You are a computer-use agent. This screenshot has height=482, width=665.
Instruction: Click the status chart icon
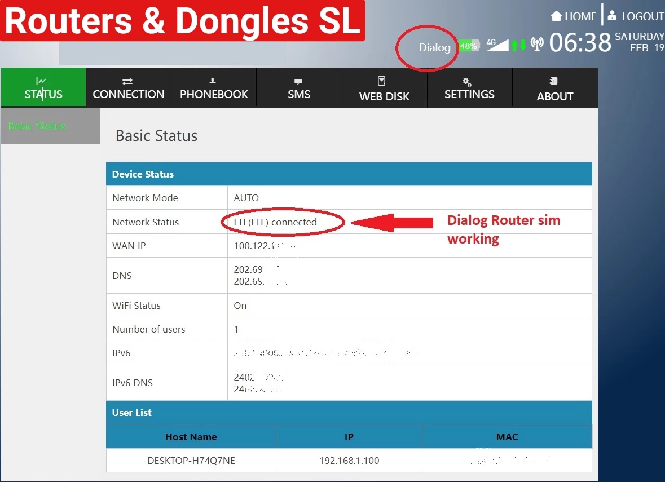pyautogui.click(x=42, y=81)
